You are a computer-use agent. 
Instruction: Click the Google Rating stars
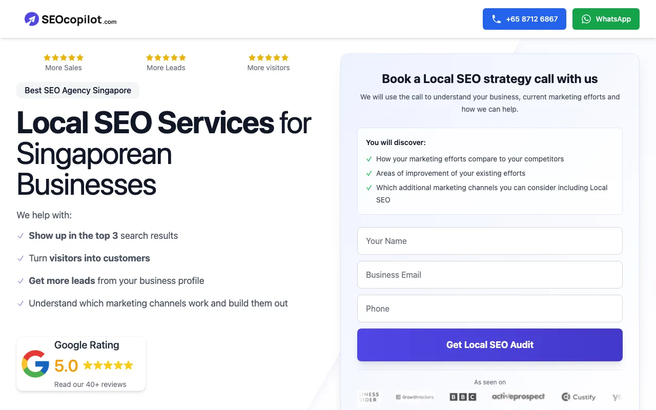108,365
